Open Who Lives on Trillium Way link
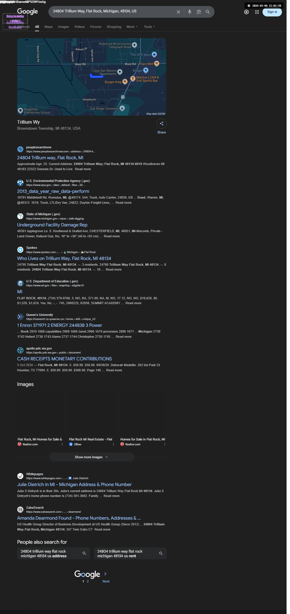This screenshot has width=290, height=614. coord(64,259)
